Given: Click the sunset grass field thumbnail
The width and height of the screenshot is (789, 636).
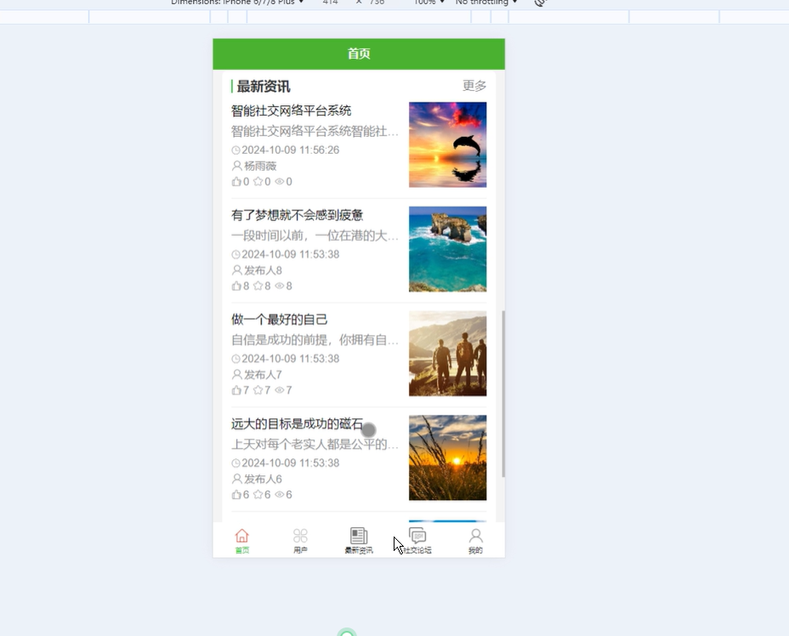Looking at the screenshot, I should click(x=447, y=457).
